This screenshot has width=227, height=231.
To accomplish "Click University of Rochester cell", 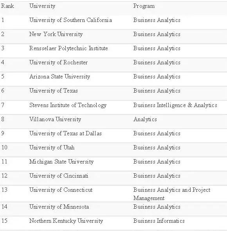I will (58, 62).
